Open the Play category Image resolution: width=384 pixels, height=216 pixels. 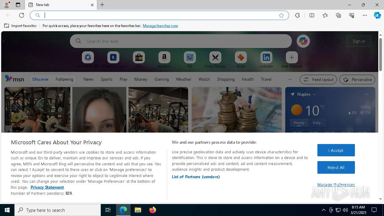(123, 79)
